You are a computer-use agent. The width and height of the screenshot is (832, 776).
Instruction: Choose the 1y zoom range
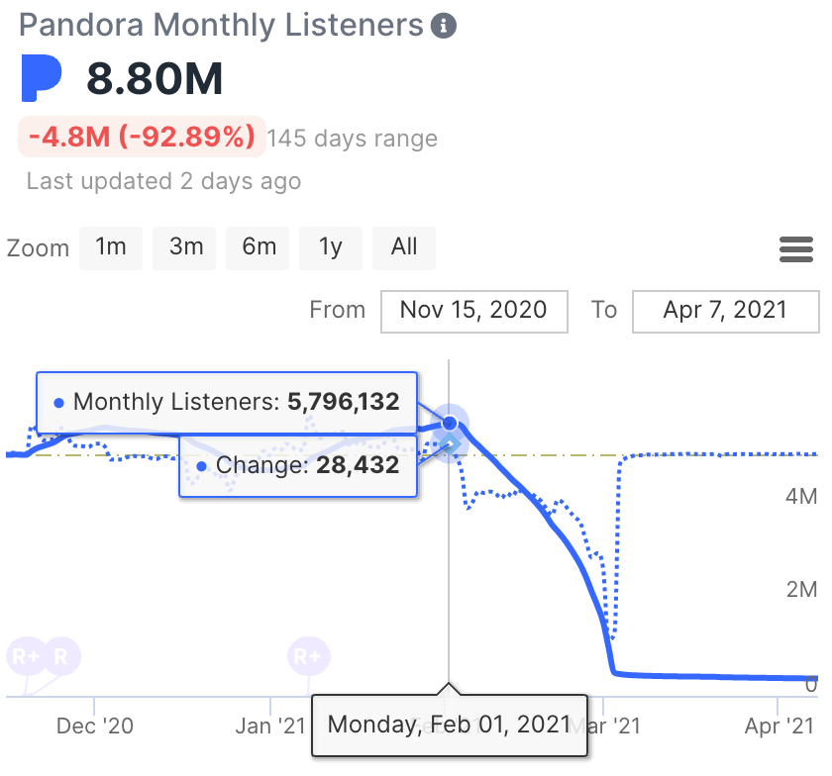click(x=331, y=247)
